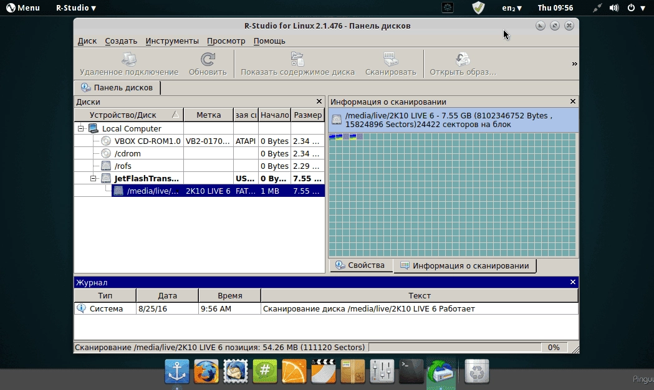This screenshot has height=390, width=654.
Task: Click Показать содержимое диска toolbar icon
Action: pyautogui.click(x=297, y=59)
